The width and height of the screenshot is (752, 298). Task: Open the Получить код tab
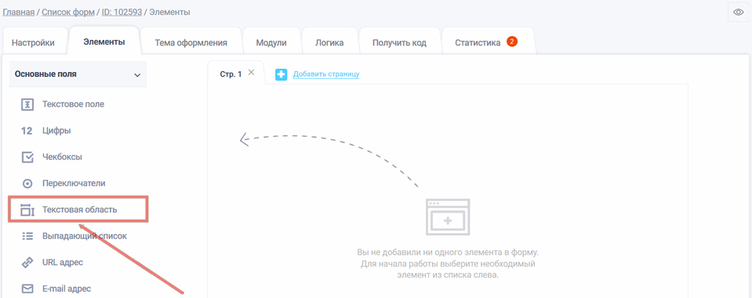399,42
